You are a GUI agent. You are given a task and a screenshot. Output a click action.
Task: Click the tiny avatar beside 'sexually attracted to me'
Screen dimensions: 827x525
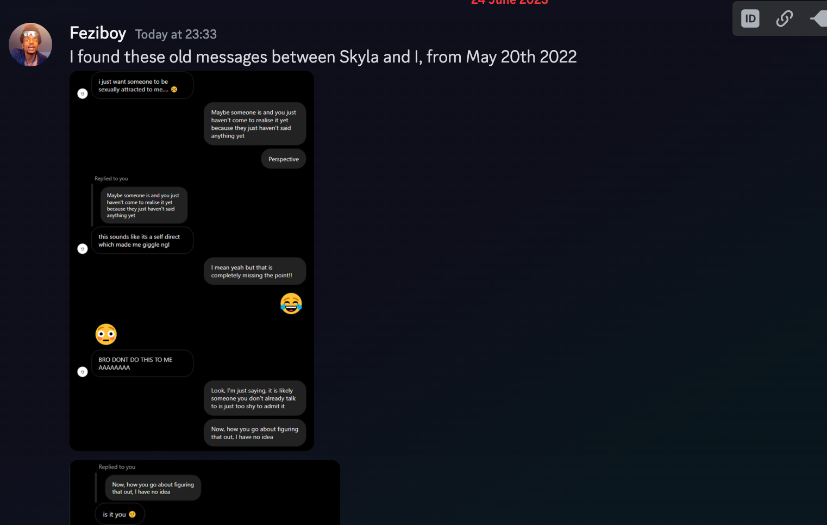83,93
